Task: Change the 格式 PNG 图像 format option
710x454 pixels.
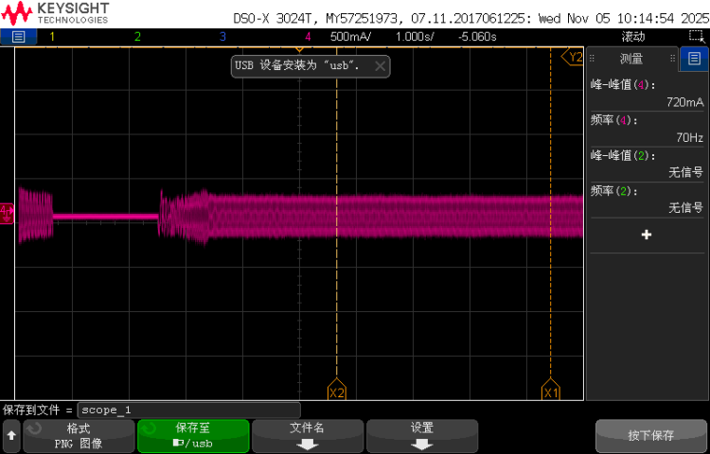Action: [78, 436]
